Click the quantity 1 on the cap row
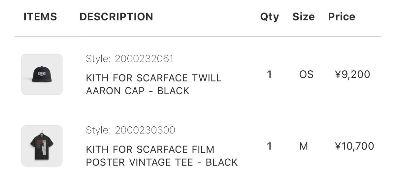 269,75
